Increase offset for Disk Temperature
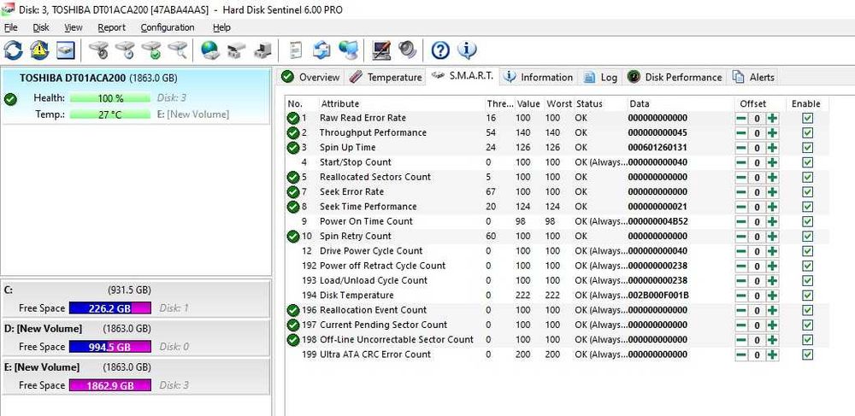The width and height of the screenshot is (855, 416). tap(772, 295)
